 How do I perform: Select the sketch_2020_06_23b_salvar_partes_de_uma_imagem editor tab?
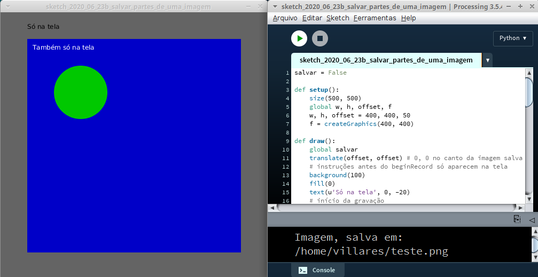386,60
